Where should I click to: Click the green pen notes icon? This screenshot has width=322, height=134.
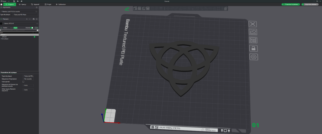(x=127, y=9)
